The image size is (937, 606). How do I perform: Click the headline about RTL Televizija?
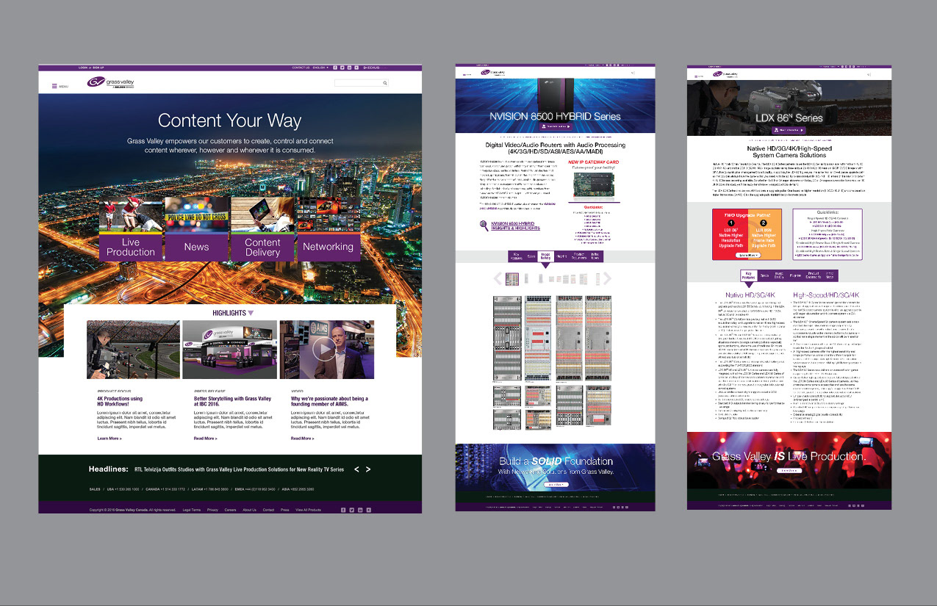(x=239, y=469)
